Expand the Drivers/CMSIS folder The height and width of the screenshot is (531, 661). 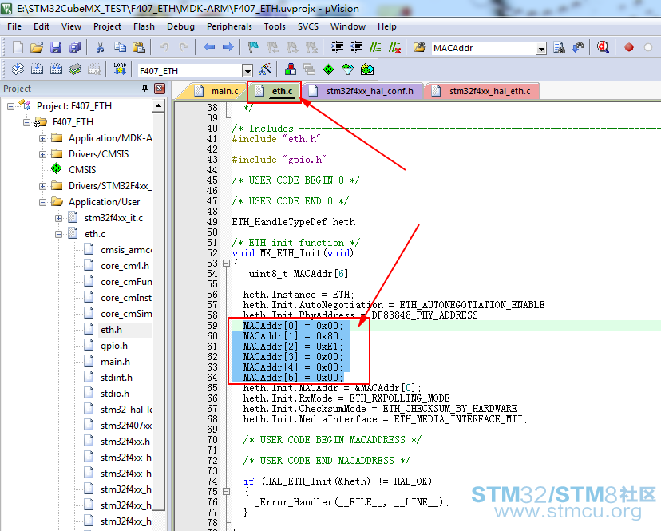click(42, 154)
